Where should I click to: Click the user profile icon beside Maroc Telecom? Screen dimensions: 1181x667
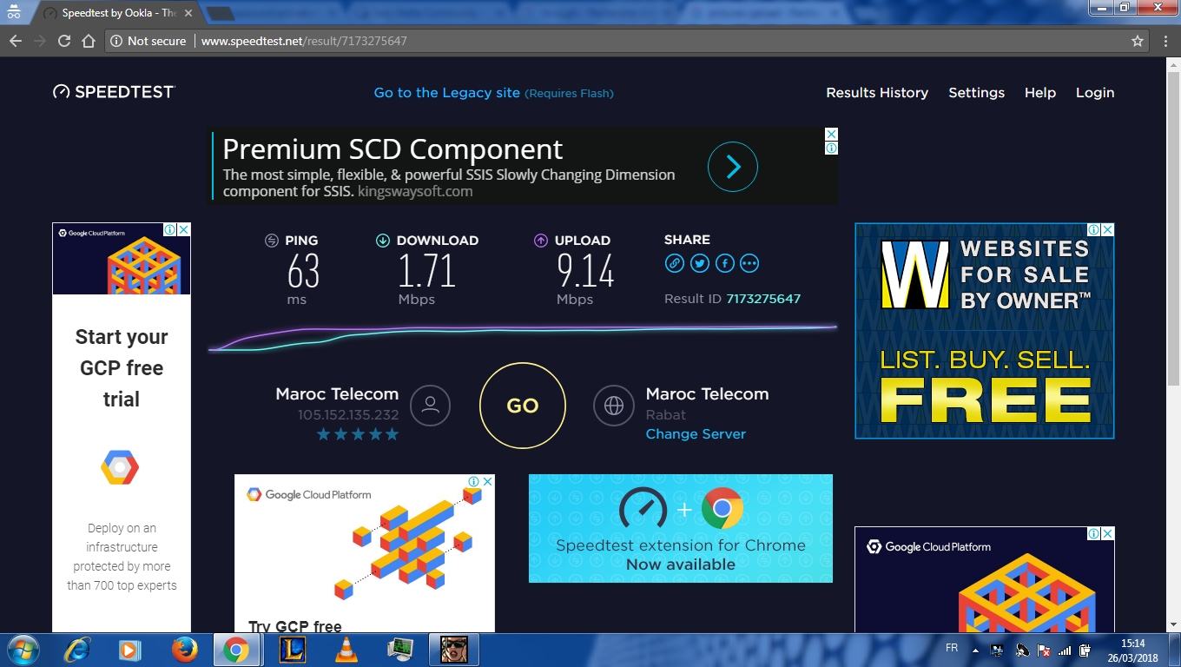(x=430, y=405)
